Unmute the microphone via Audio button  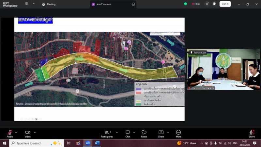[x=10, y=132]
